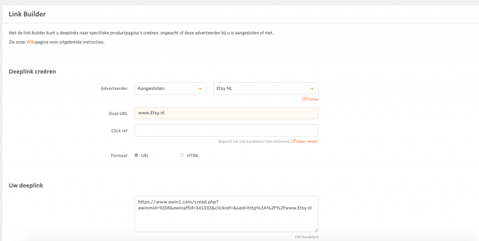Click the empty Click ref input field
The height and width of the screenshot is (241, 479).
click(226, 131)
